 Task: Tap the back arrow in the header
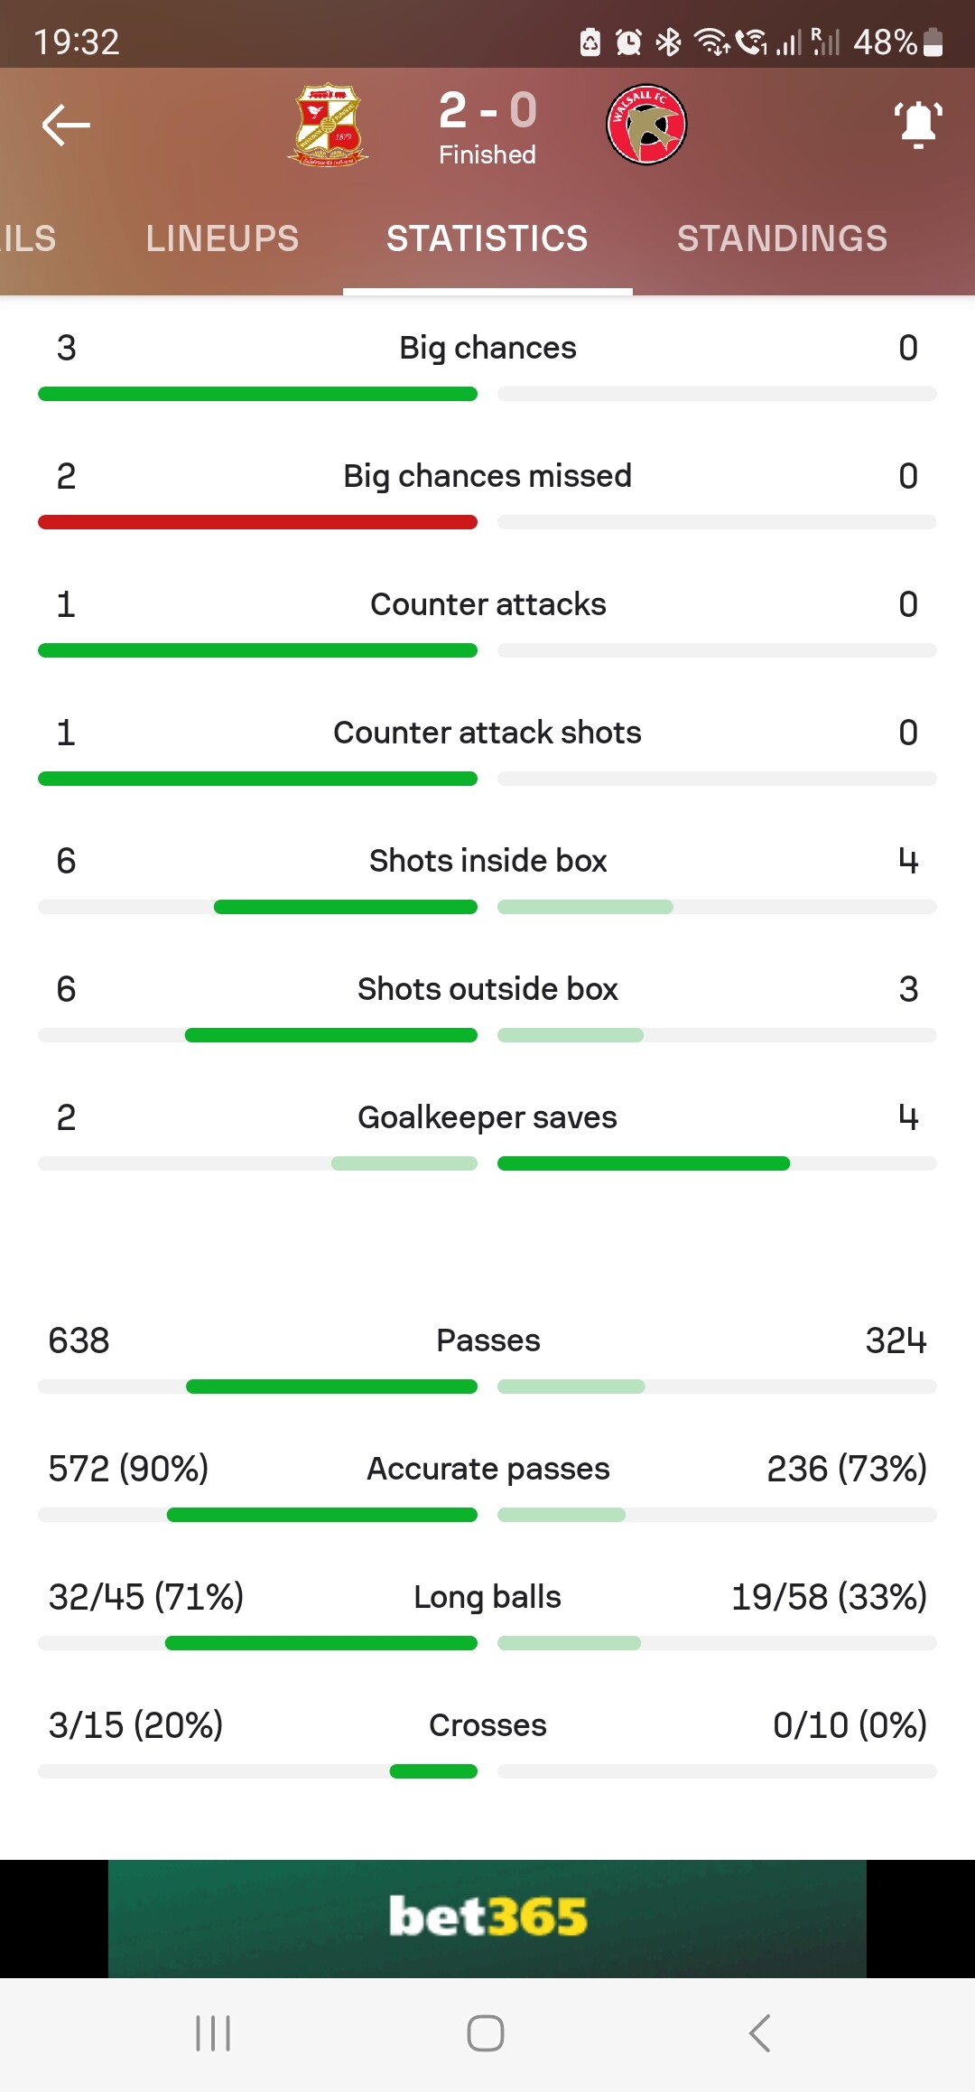click(x=66, y=125)
